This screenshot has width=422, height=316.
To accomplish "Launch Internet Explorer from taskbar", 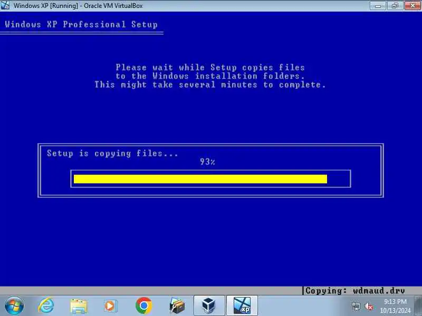I will tap(46, 306).
